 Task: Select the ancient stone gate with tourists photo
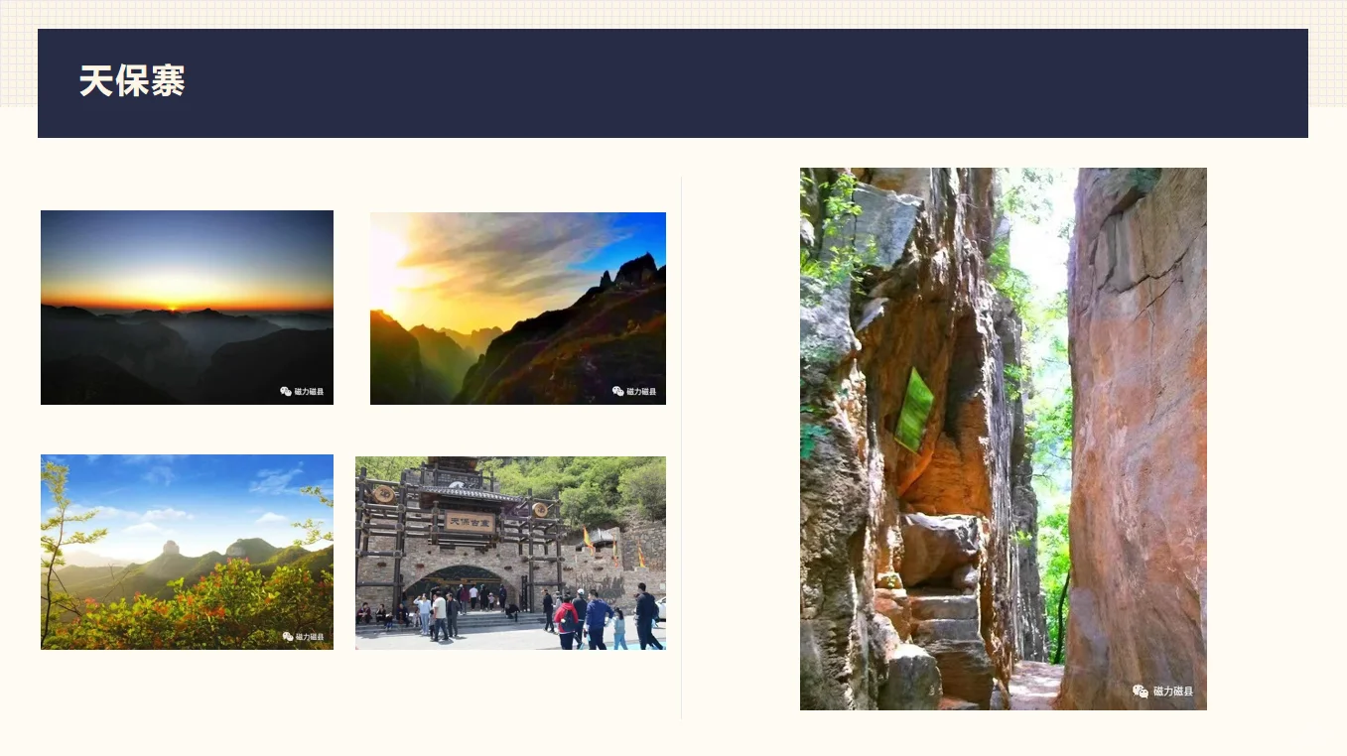pyautogui.click(x=510, y=553)
